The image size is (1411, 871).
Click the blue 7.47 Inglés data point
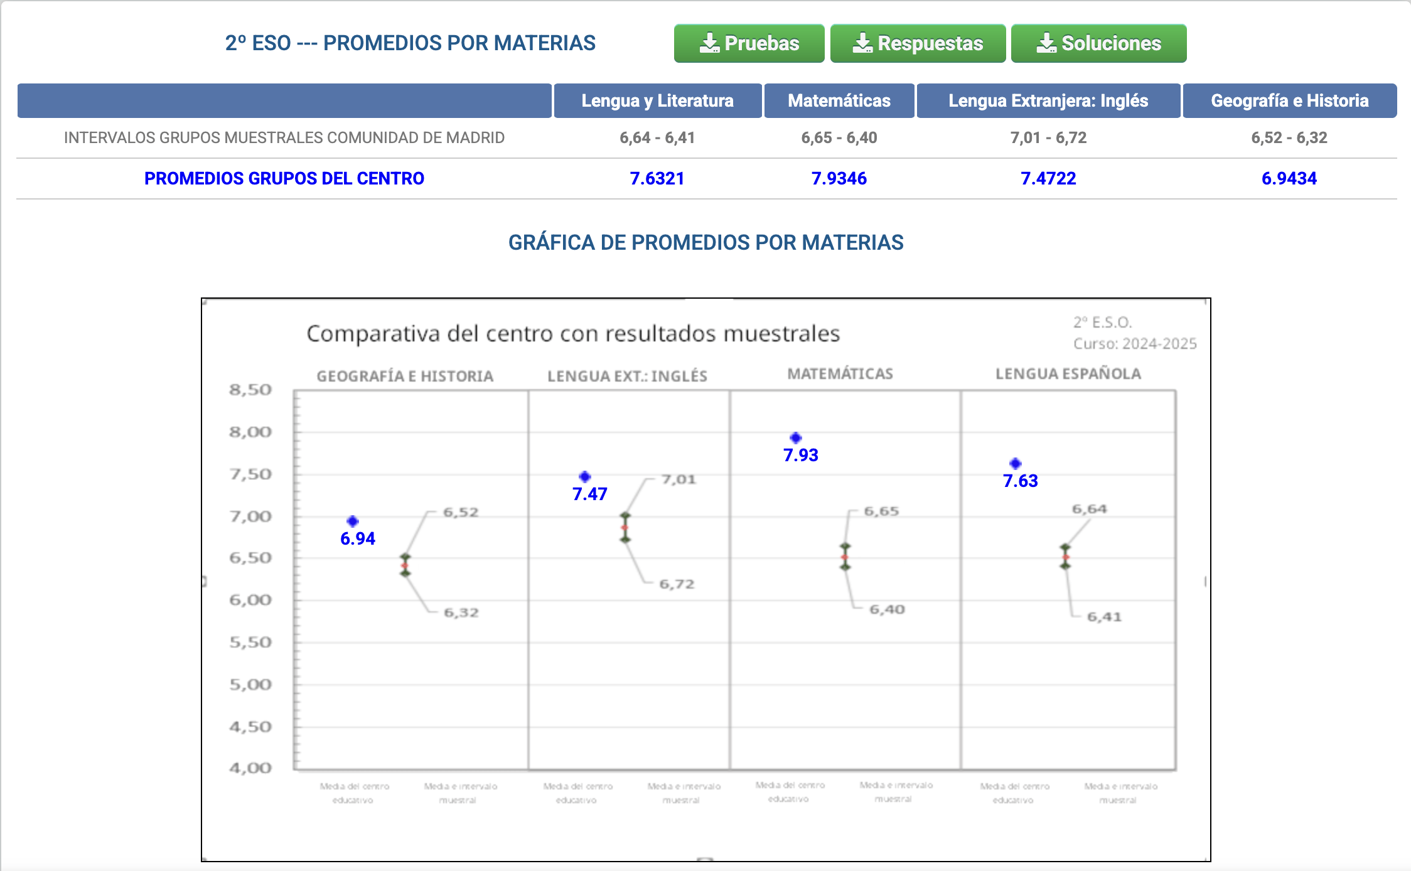point(585,477)
